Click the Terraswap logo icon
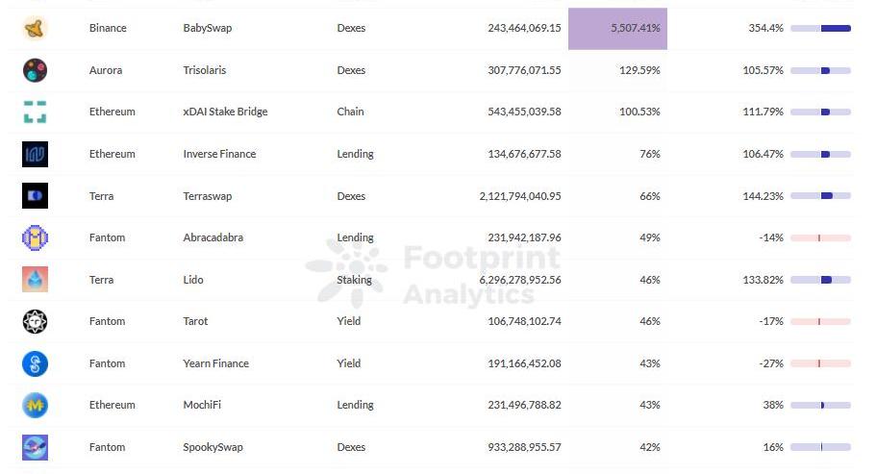 coord(36,196)
